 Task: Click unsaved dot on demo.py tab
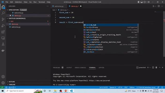(81, 6)
